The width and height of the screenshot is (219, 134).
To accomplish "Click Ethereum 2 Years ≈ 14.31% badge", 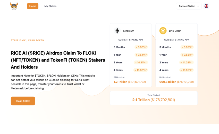I will click(140, 62).
